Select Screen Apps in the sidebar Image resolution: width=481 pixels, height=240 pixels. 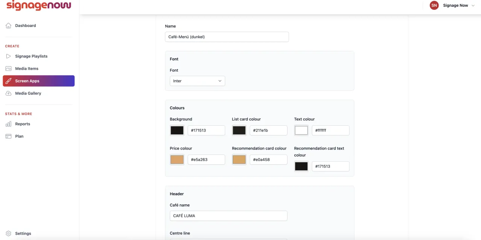(x=39, y=81)
